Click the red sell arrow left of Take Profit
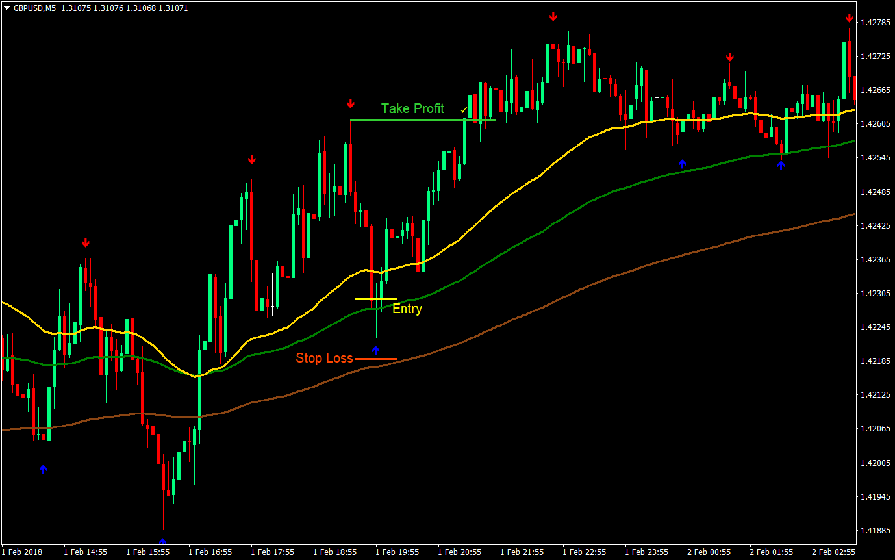This screenshot has width=895, height=560. 351,104
